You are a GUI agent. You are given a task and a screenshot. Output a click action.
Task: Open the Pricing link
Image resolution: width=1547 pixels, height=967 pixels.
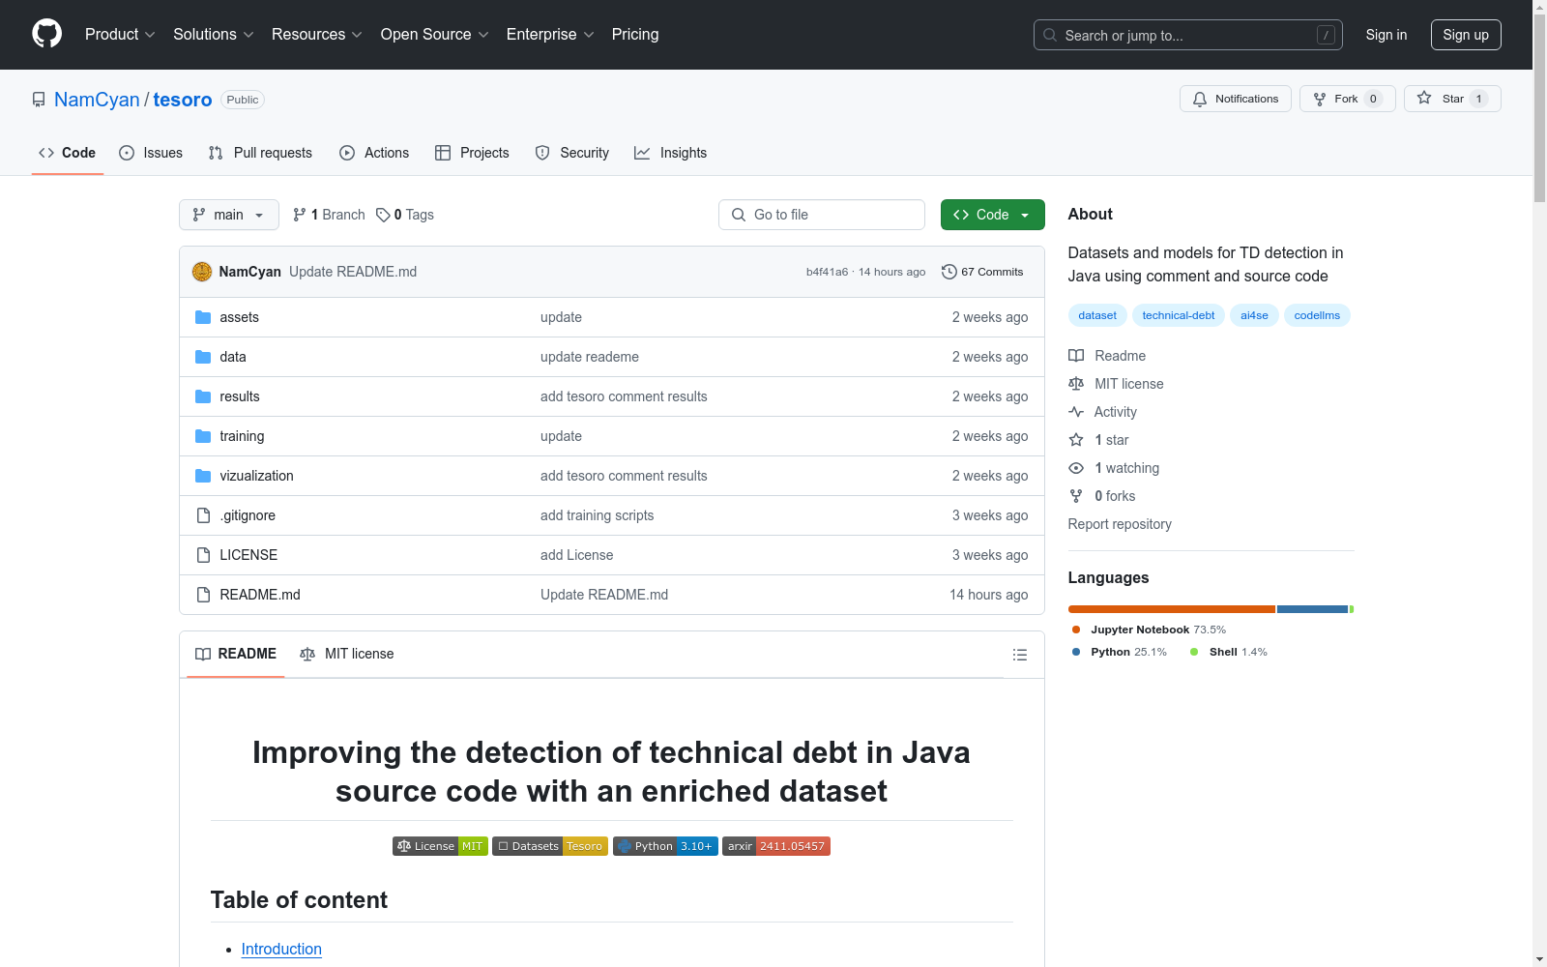(x=635, y=35)
